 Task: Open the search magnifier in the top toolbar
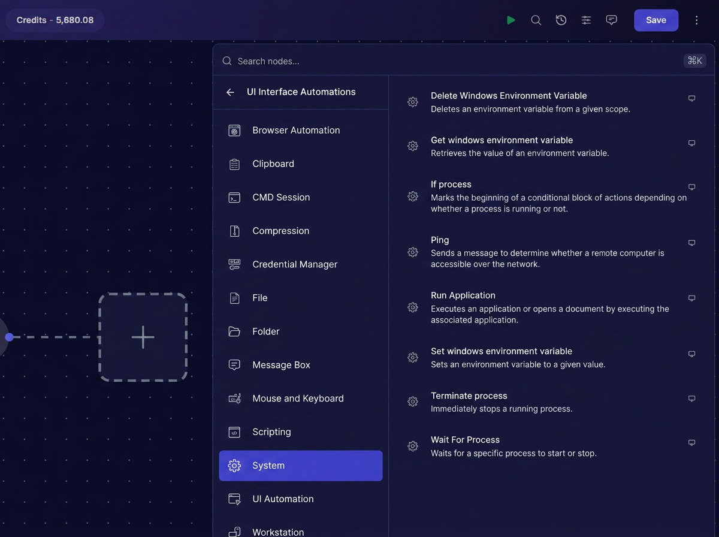click(536, 20)
